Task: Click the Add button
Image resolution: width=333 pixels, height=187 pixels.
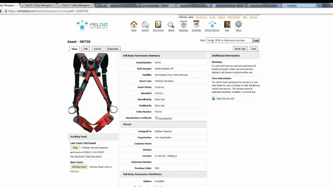Action: tap(253, 49)
